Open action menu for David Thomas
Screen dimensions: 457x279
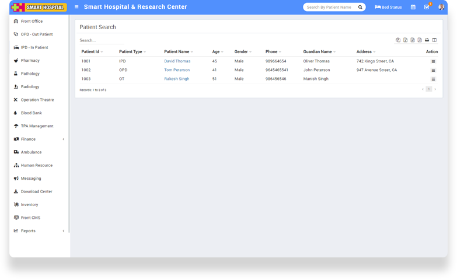click(433, 61)
